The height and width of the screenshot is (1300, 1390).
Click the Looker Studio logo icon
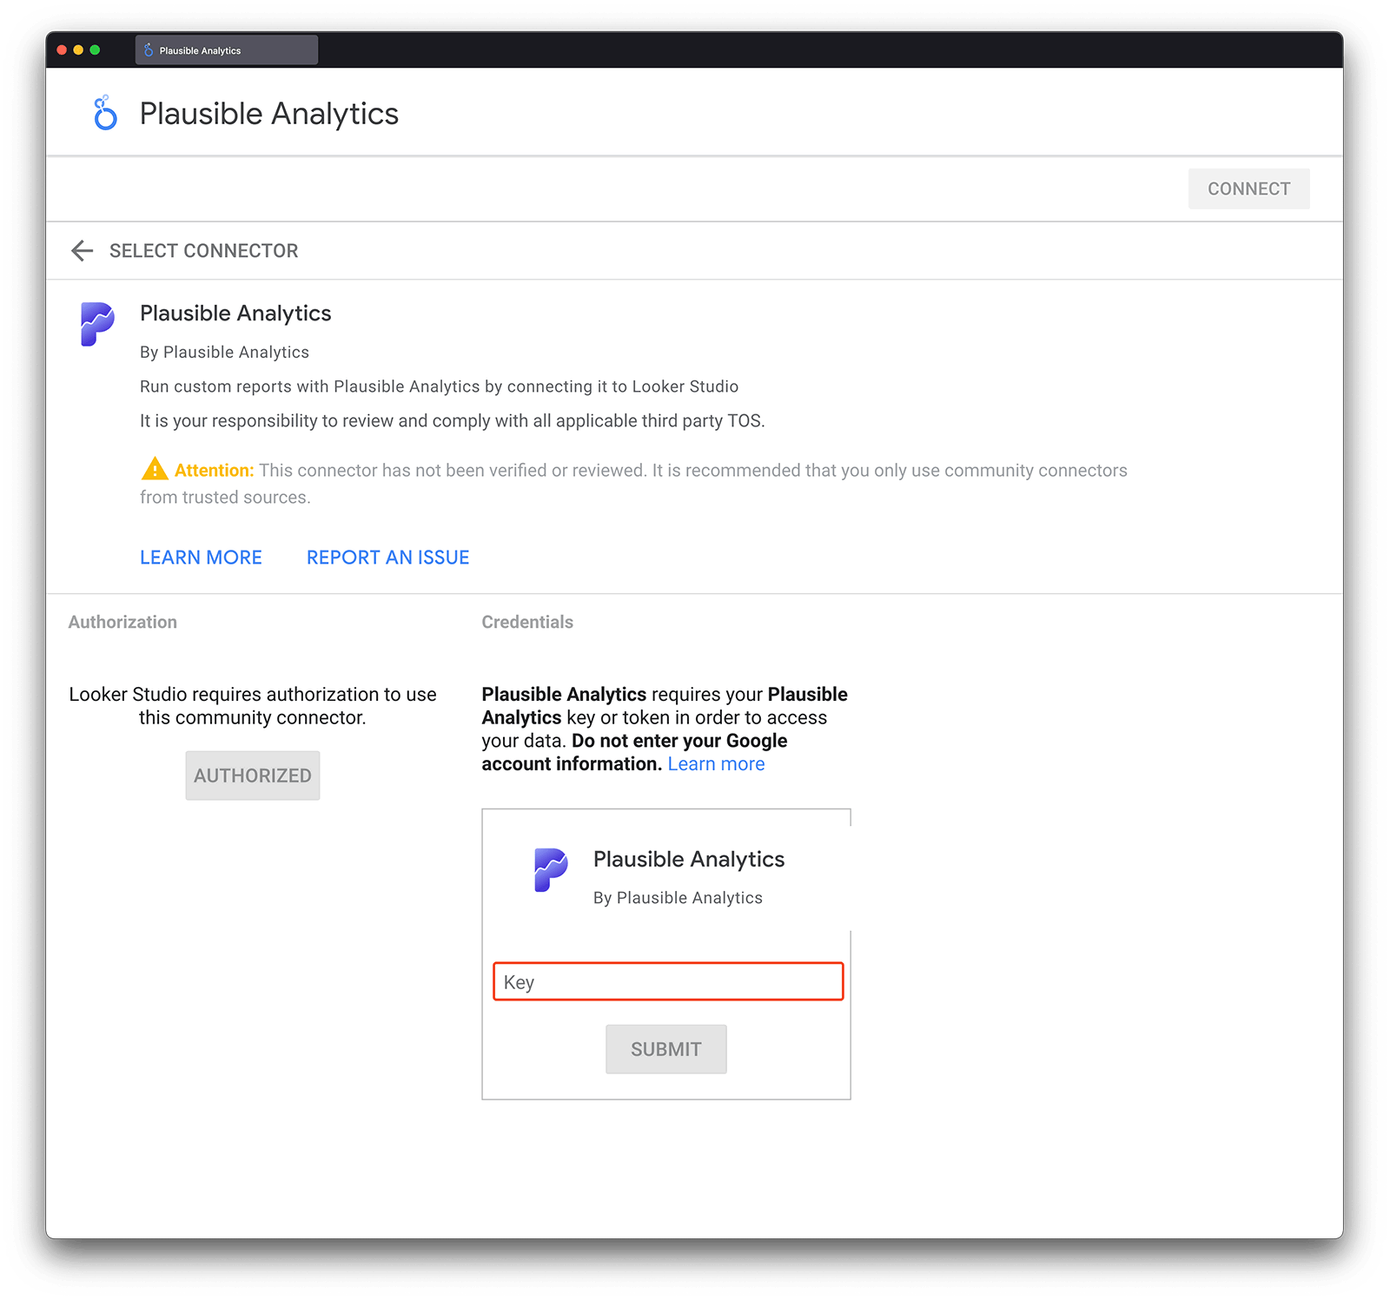pyautogui.click(x=103, y=113)
